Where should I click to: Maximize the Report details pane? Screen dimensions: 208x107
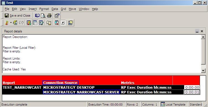[x=197, y=31]
